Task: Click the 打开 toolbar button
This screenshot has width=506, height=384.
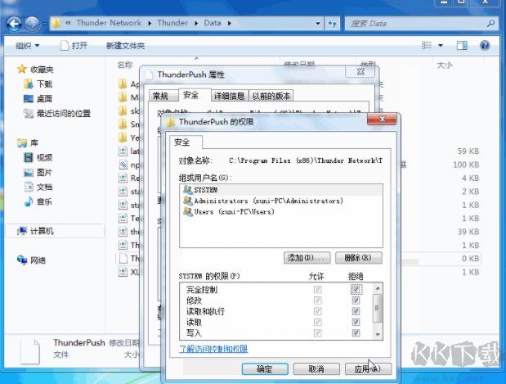Action: [74, 46]
